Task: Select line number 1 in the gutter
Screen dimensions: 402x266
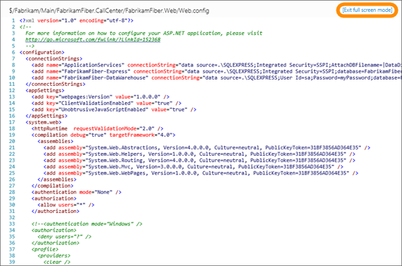Action: tap(13, 20)
